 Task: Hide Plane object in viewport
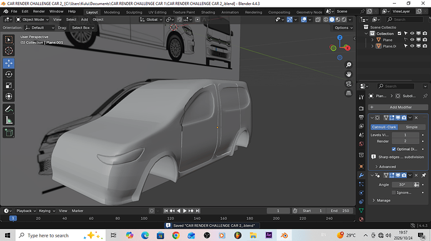coord(412,40)
